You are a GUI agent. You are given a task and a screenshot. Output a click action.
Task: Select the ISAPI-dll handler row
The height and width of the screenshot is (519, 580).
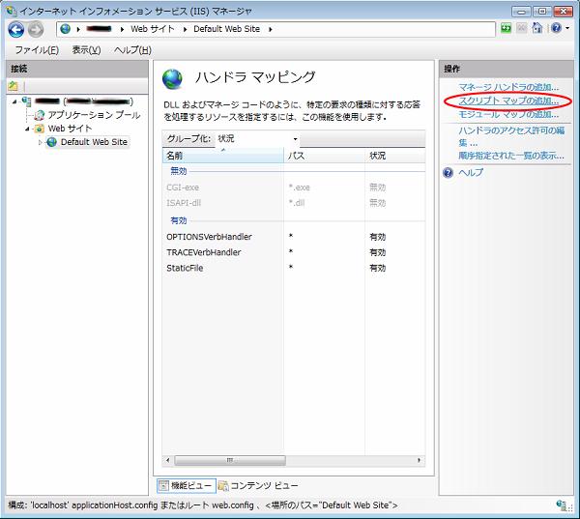(294, 203)
